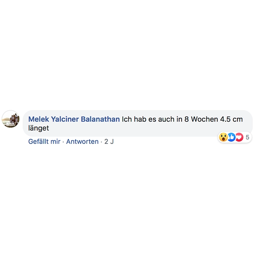Click the blue thumbs-up reaction icon

point(231,137)
